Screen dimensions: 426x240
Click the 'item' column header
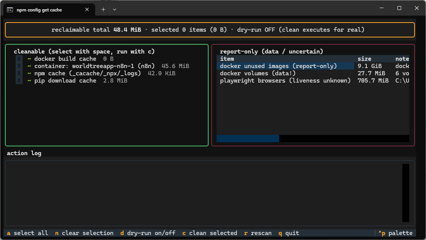(227, 59)
